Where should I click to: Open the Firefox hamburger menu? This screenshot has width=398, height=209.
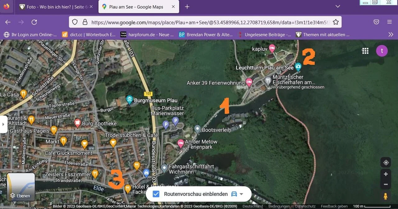[x=389, y=22]
